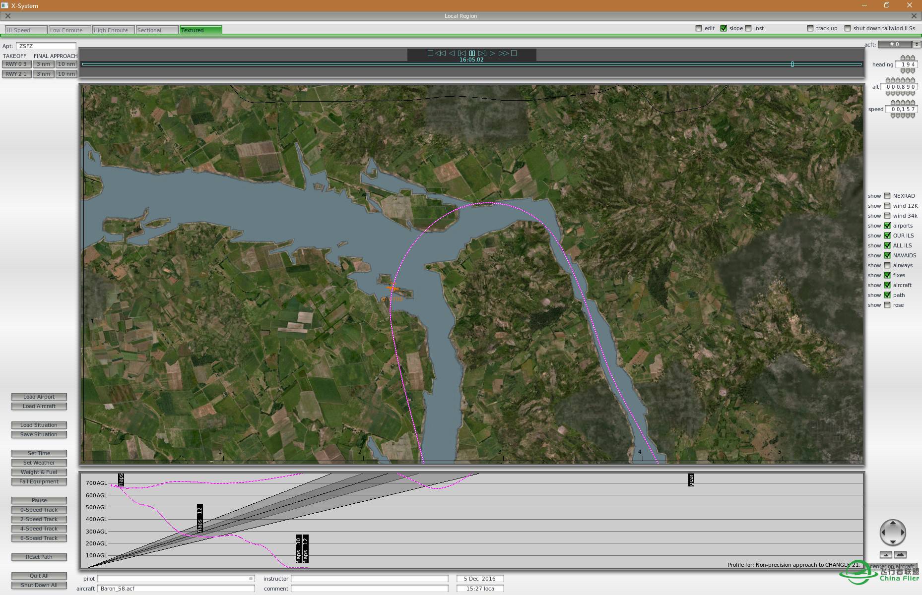922x595 pixels.
Task: Click RWY 03 takeoff button
Action: click(16, 64)
